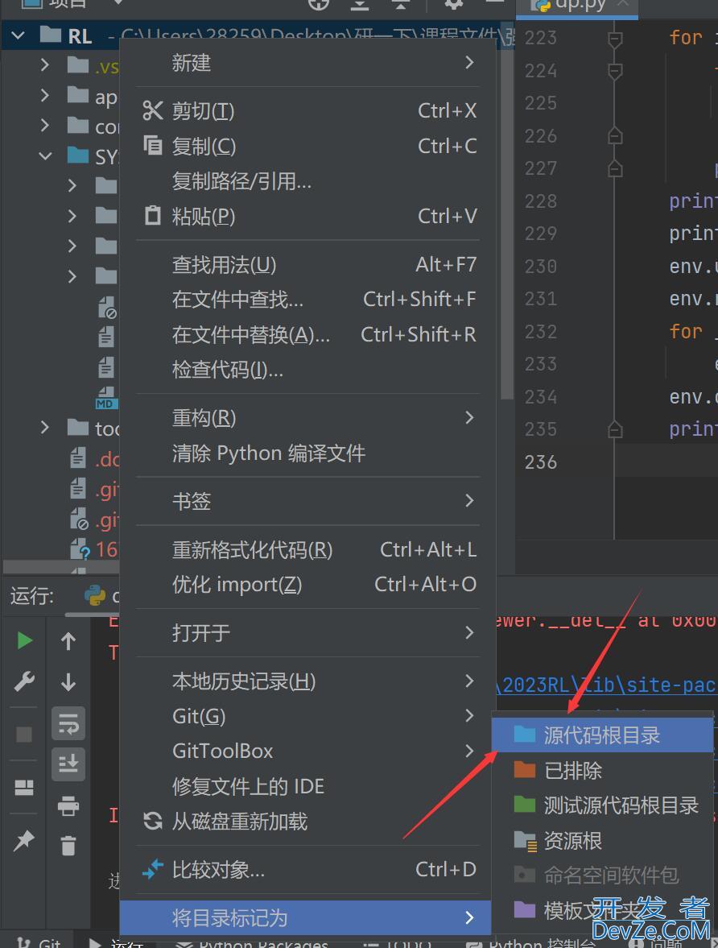This screenshot has width=718, height=948.
Task: Select 检查代码(I)... entry
Action: [x=308, y=370]
